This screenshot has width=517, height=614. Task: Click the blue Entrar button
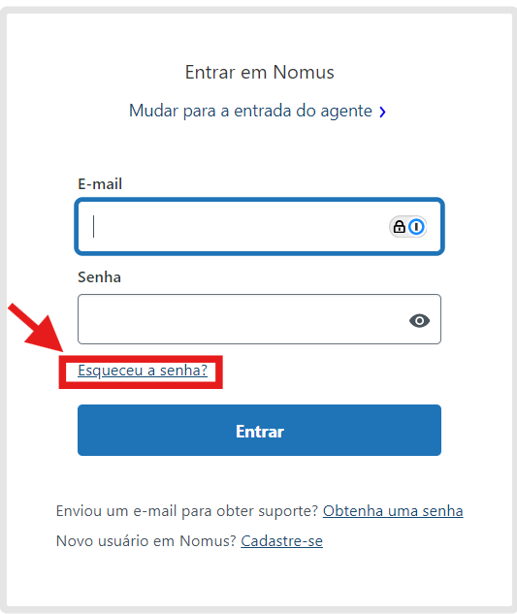(259, 430)
